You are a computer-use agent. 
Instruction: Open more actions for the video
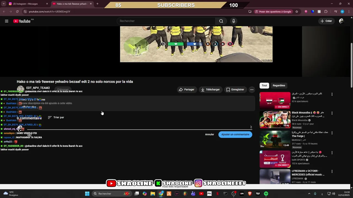(x=252, y=90)
